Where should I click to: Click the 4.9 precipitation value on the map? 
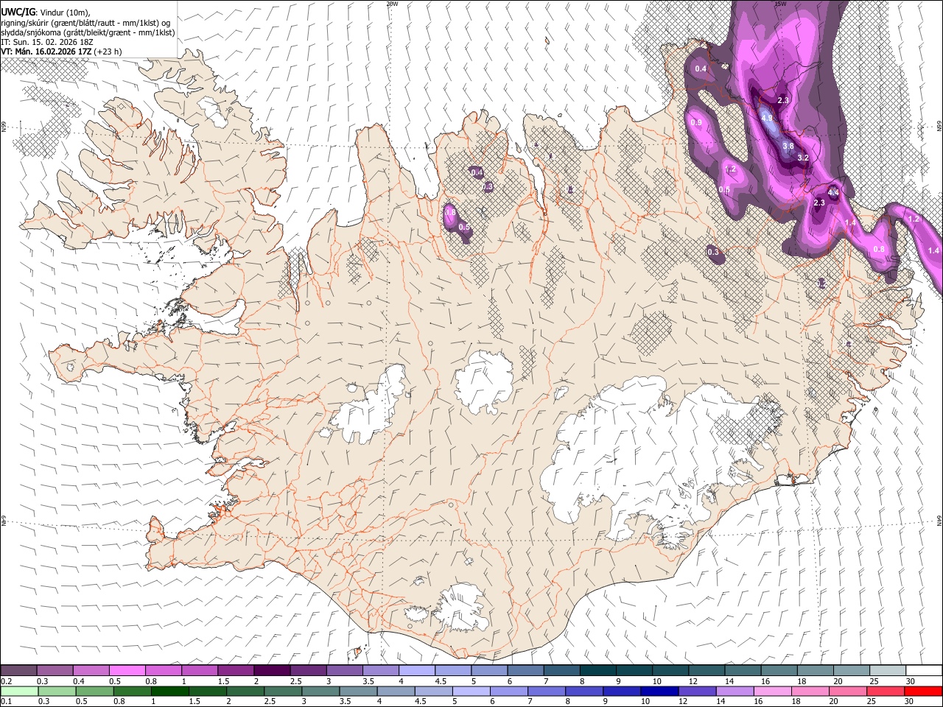tap(767, 119)
